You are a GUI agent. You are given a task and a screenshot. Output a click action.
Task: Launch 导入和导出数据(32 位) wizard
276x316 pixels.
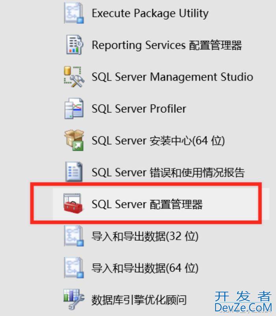(x=145, y=237)
